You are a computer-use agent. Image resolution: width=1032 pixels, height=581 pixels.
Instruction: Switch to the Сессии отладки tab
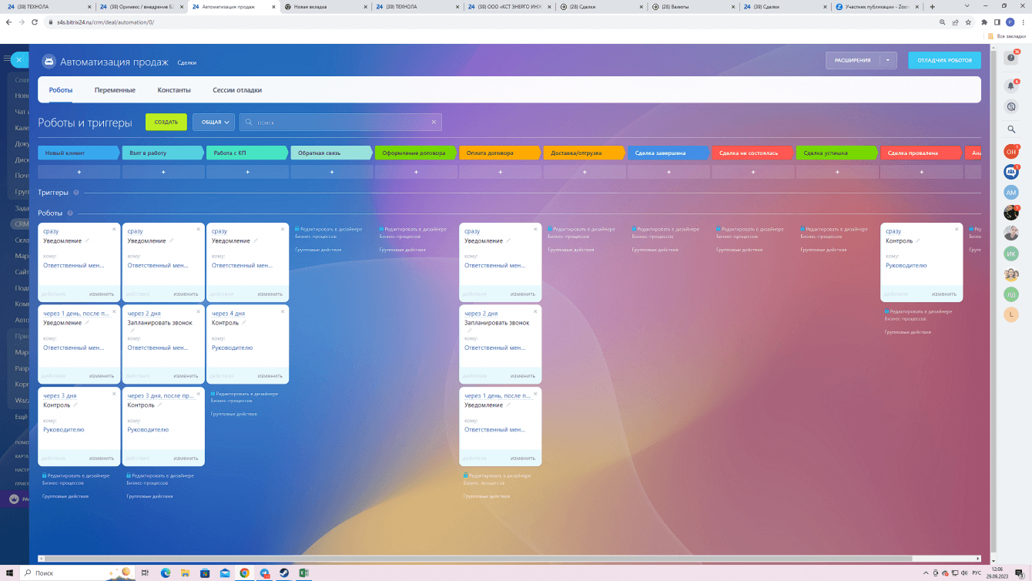click(x=237, y=90)
